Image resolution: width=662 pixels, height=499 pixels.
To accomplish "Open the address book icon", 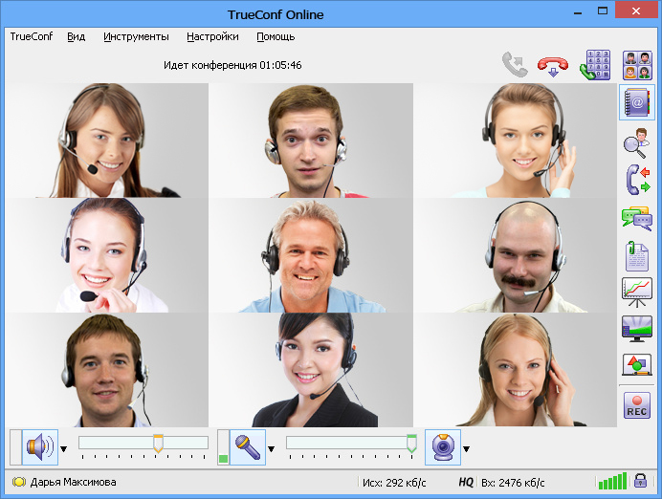I will point(637,102).
